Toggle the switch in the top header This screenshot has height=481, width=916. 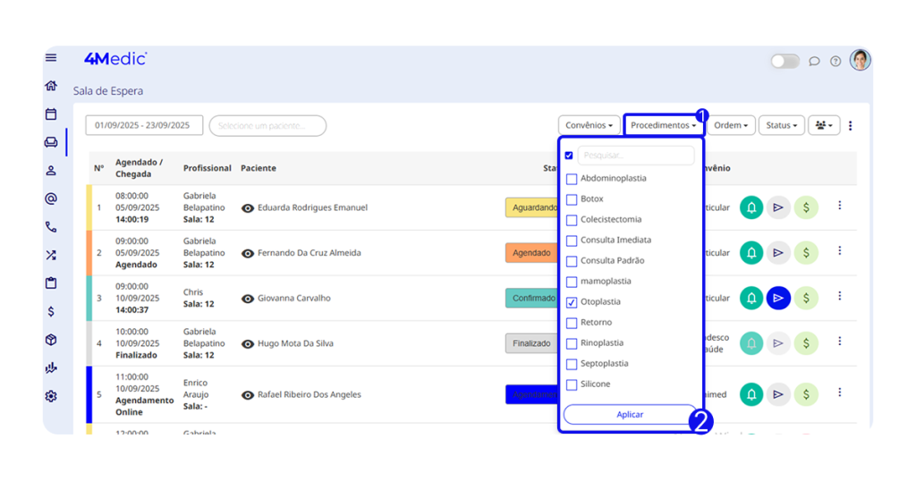785,62
